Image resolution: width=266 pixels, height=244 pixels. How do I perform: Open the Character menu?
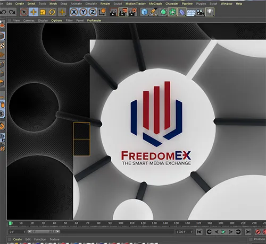[x=172, y=4]
